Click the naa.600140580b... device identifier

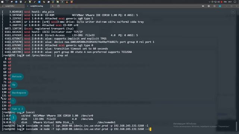click(91, 42)
